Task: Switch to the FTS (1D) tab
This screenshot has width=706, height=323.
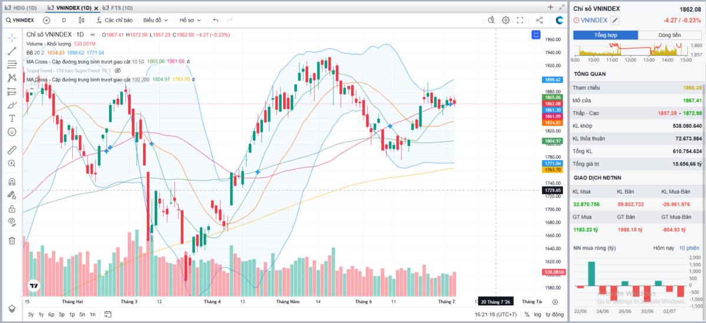Action: click(118, 8)
